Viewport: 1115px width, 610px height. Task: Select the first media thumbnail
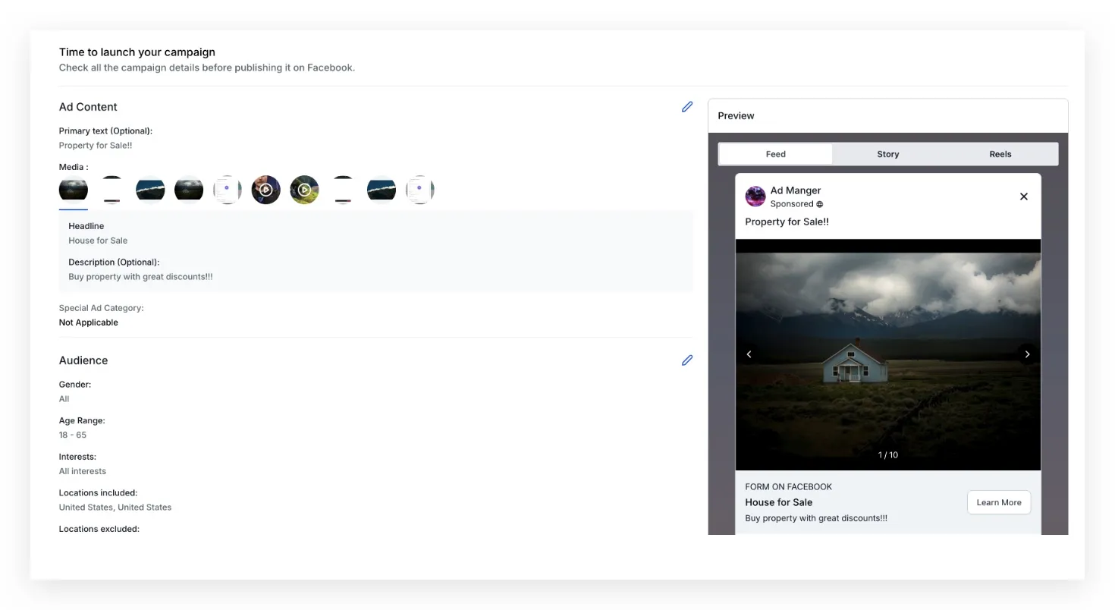(x=74, y=190)
